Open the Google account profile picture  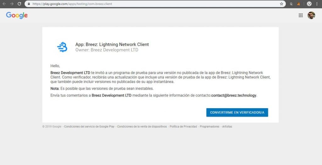pyautogui.click(x=311, y=15)
